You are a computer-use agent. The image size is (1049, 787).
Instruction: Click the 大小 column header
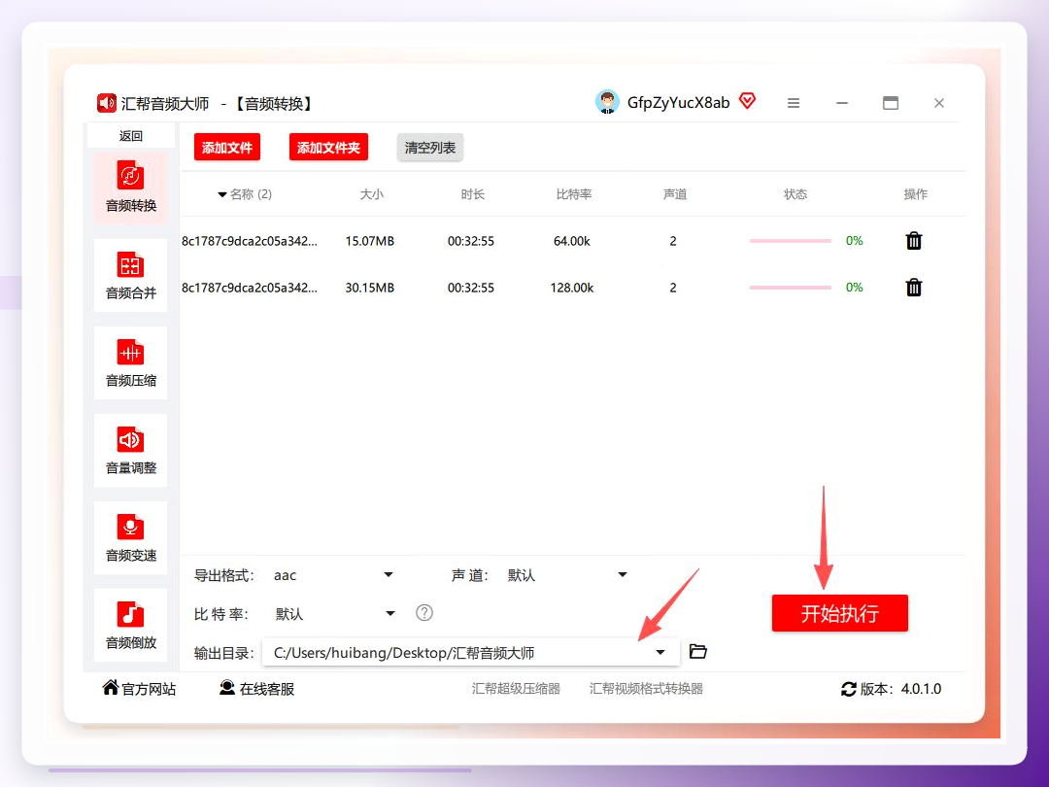click(371, 194)
